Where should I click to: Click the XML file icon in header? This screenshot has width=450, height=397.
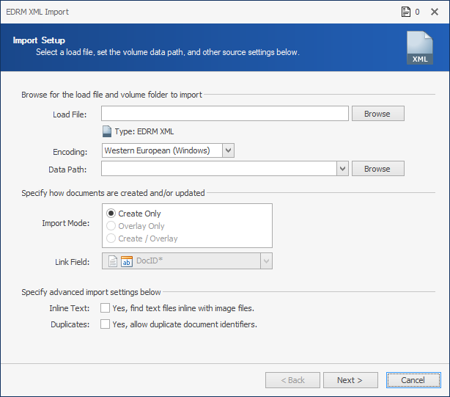coord(420,48)
